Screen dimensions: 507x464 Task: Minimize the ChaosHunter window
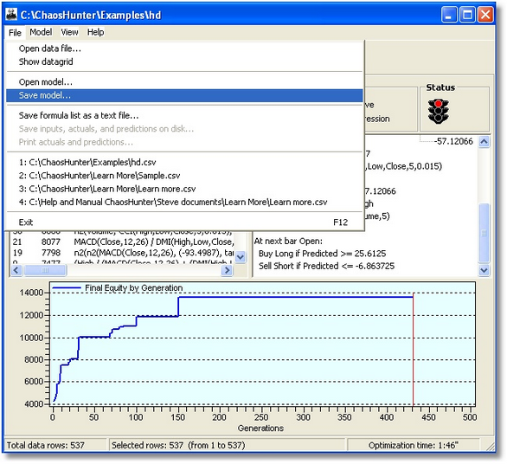pos(449,15)
